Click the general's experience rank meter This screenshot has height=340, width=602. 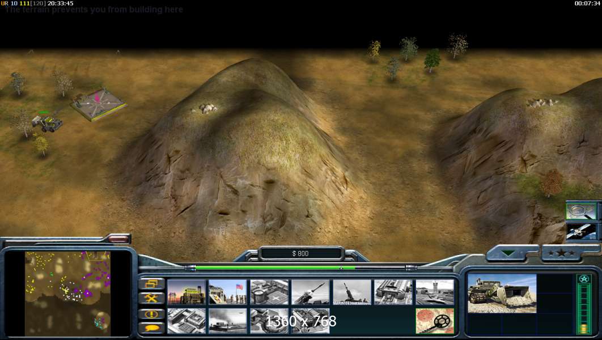pyautogui.click(x=584, y=304)
